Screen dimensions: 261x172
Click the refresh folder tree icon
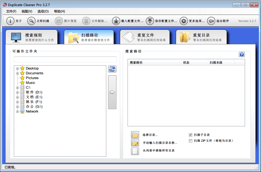(x=112, y=69)
